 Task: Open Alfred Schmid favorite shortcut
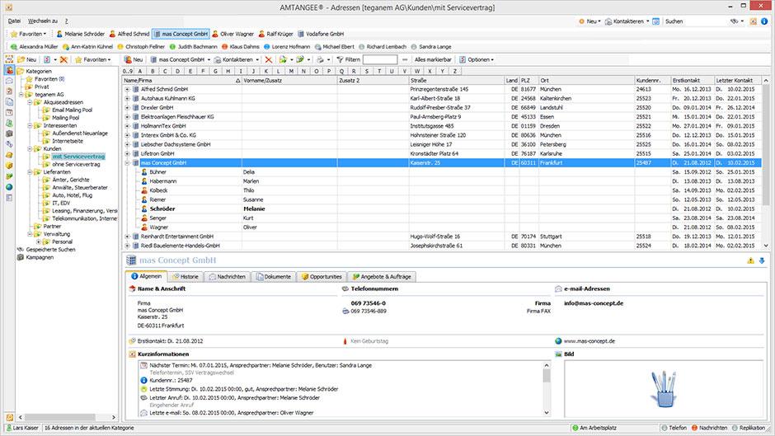pos(129,34)
